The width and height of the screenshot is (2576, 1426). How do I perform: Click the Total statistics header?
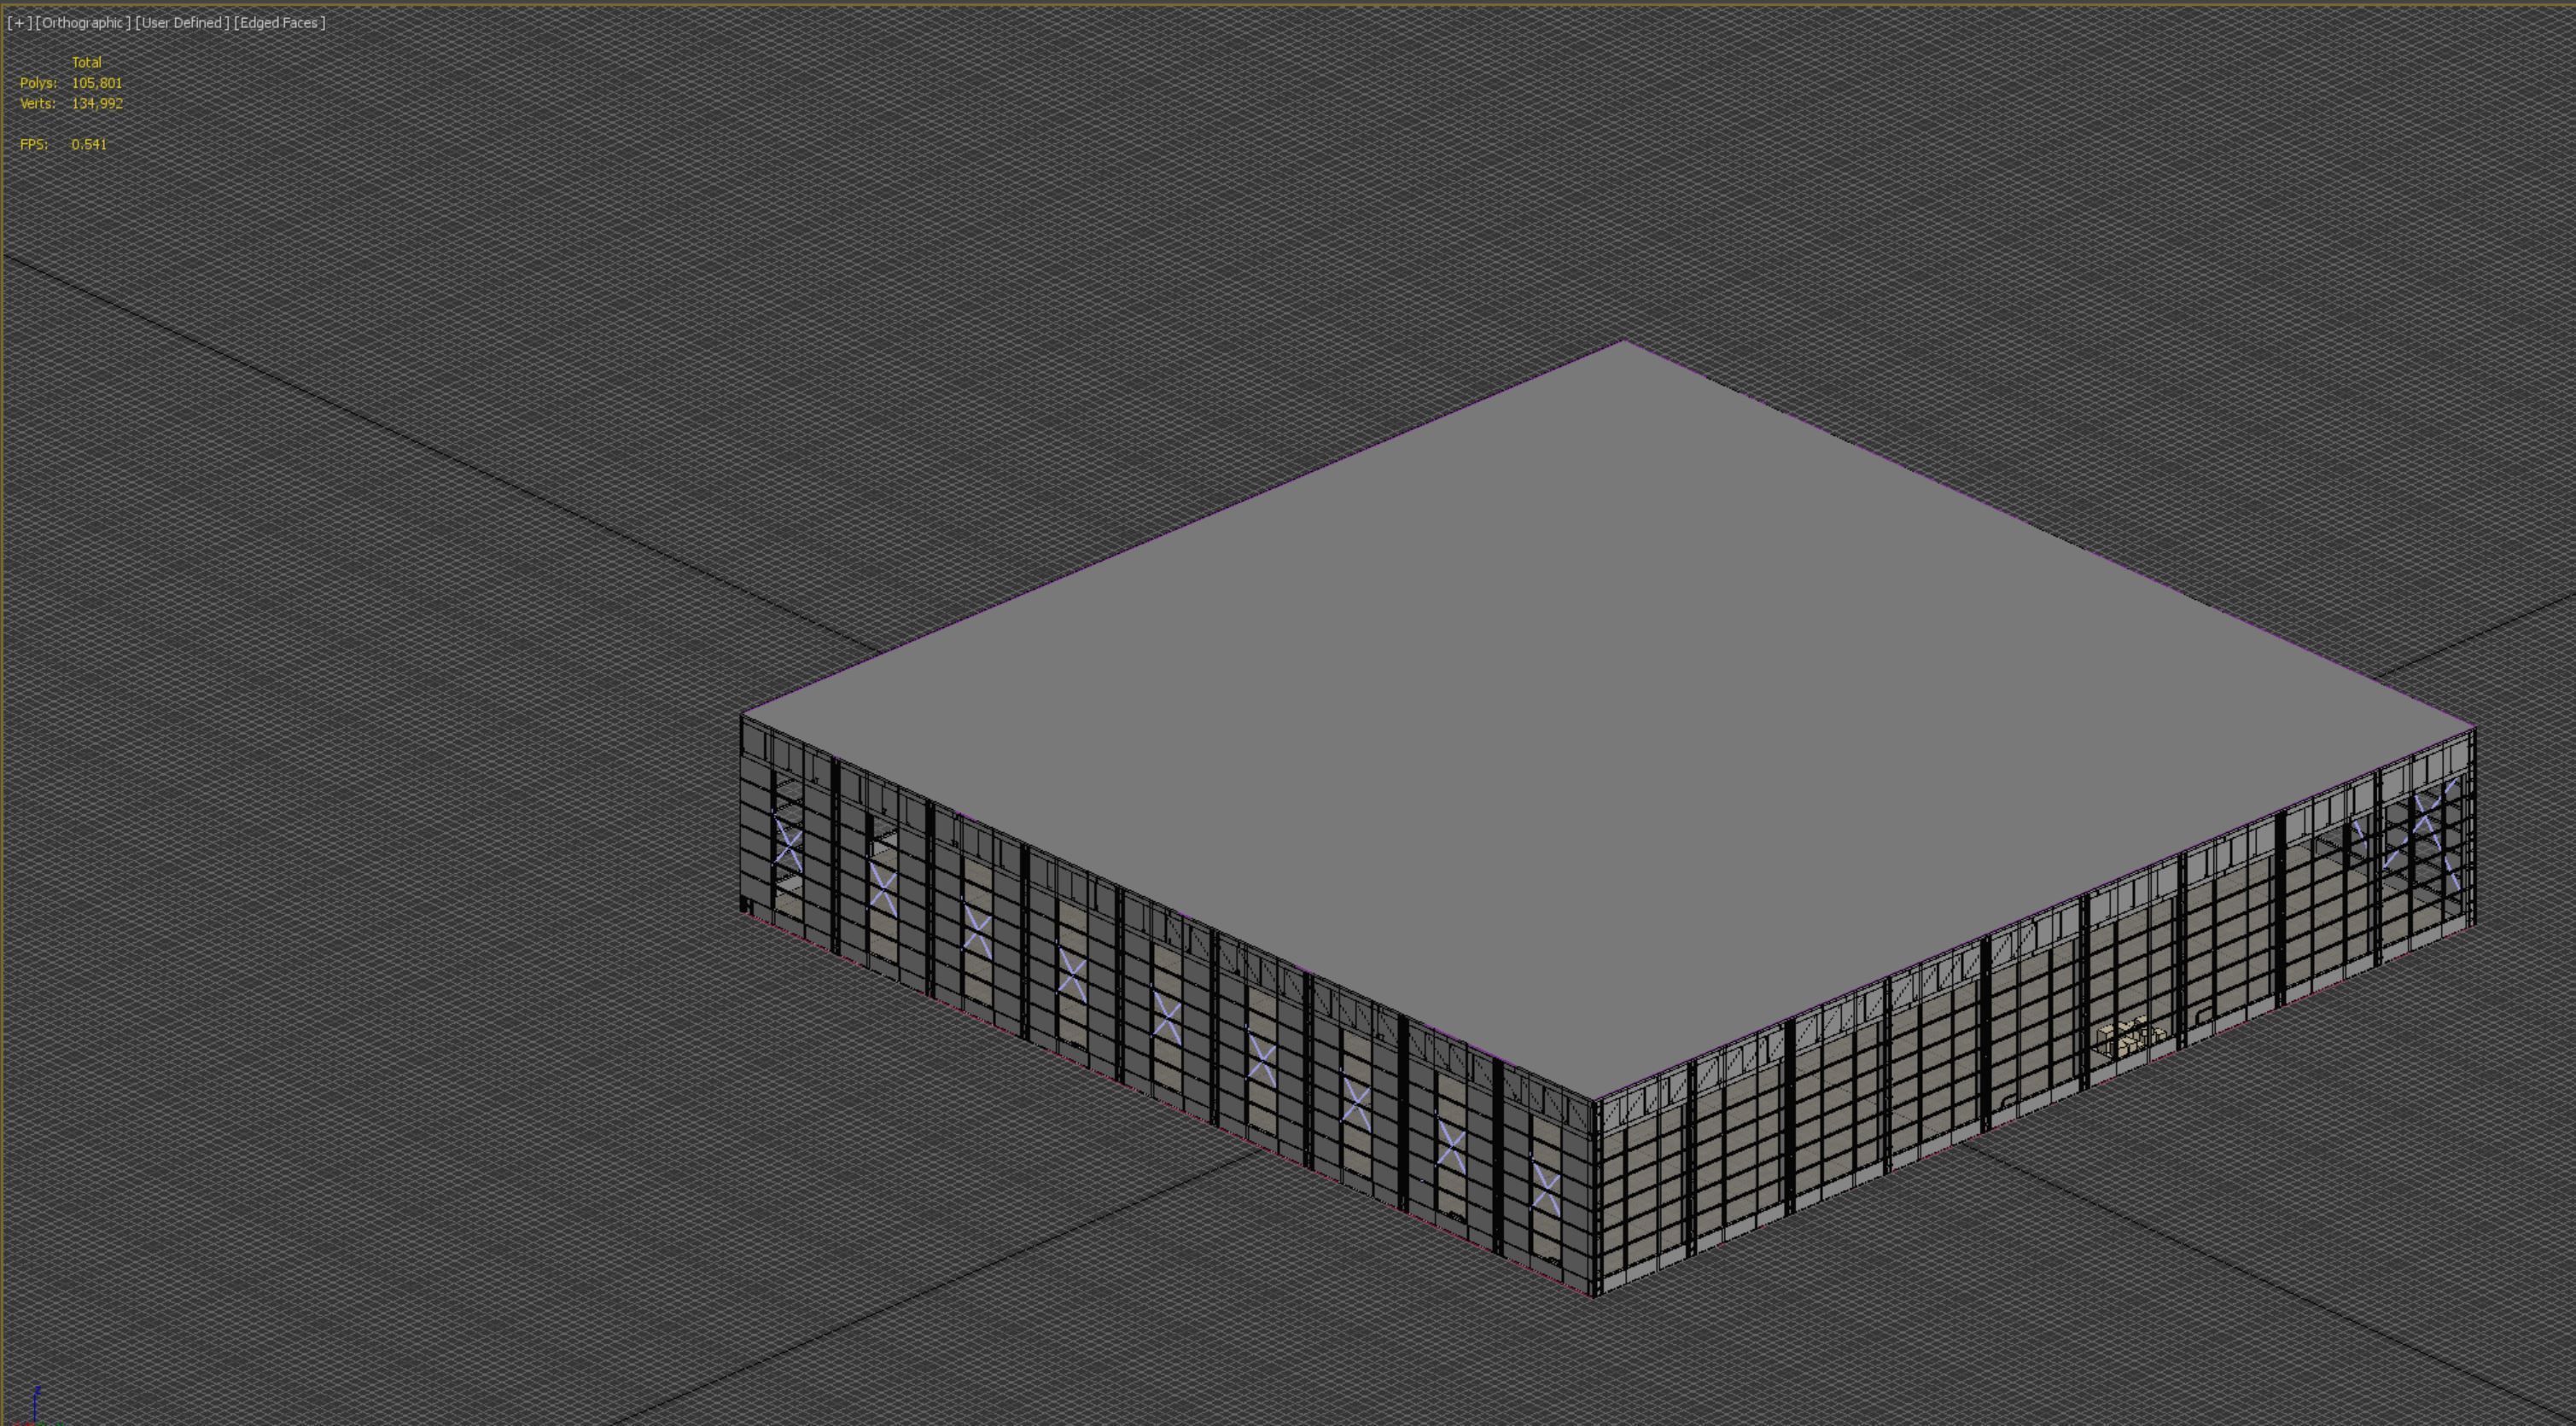[87, 62]
